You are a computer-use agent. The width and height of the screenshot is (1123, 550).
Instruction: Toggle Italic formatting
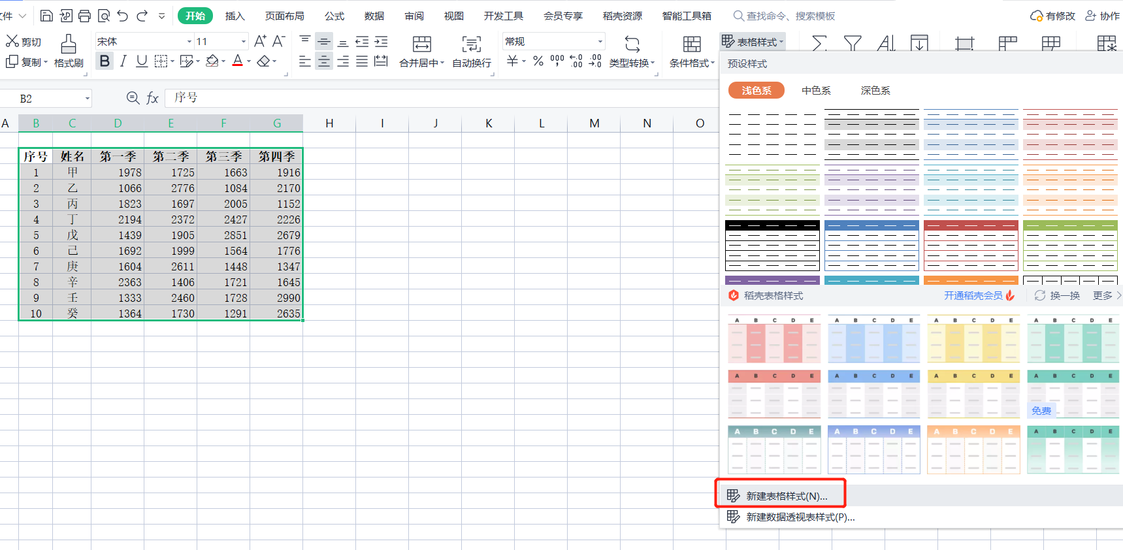[x=123, y=61]
